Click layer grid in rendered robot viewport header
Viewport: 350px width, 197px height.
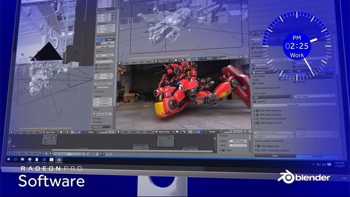232,131
